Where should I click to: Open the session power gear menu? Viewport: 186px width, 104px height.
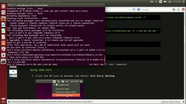[x=183, y=2]
